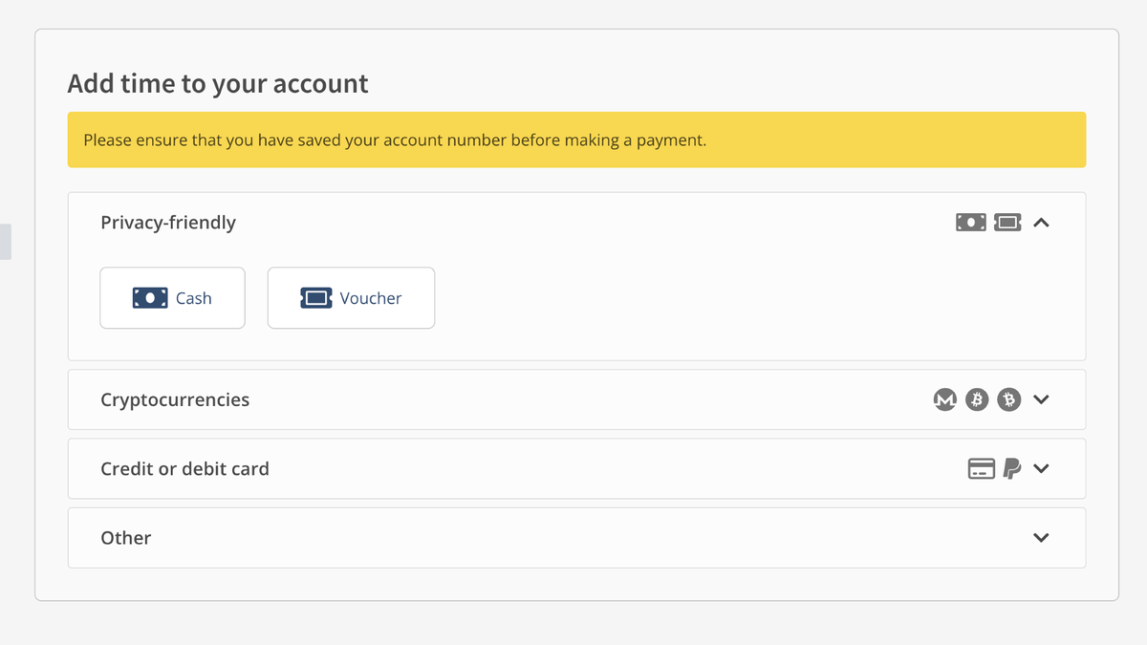Expand the Other section arrow
Screen dimensions: 1147x645
(1042, 538)
